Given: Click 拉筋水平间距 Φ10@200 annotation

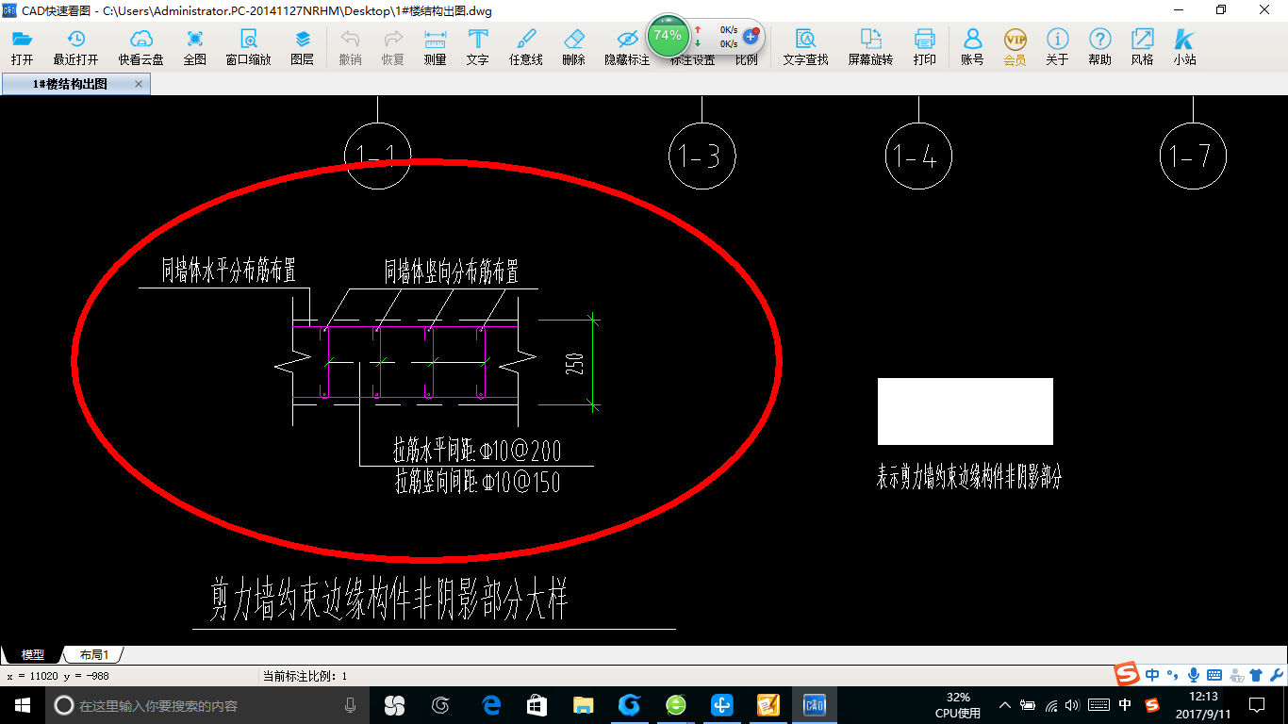Looking at the screenshot, I should (477, 450).
